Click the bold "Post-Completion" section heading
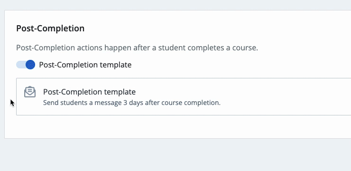The width and height of the screenshot is (351, 171). coord(50,28)
